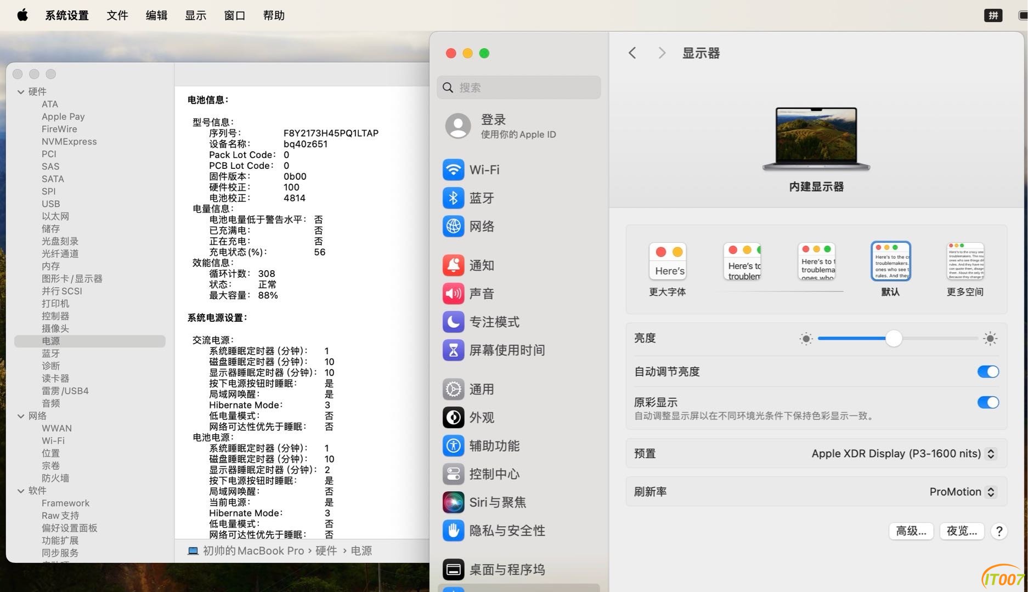This screenshot has height=592, width=1028.
Task: Open the 窗口 menu
Action: point(235,15)
